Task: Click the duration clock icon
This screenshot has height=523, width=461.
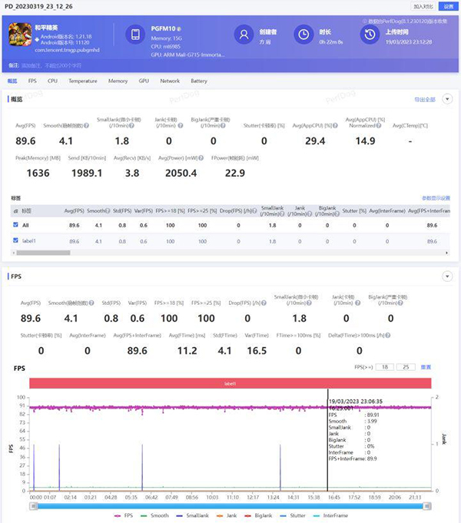Action: click(x=304, y=35)
